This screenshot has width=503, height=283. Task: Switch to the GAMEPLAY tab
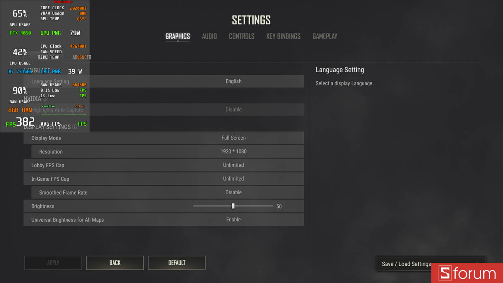[325, 36]
